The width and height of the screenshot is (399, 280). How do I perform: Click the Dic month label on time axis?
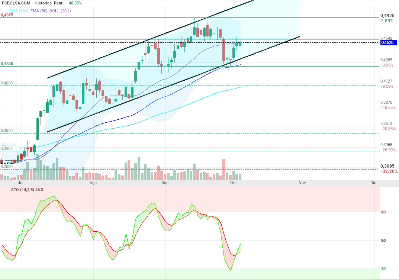tap(373, 183)
